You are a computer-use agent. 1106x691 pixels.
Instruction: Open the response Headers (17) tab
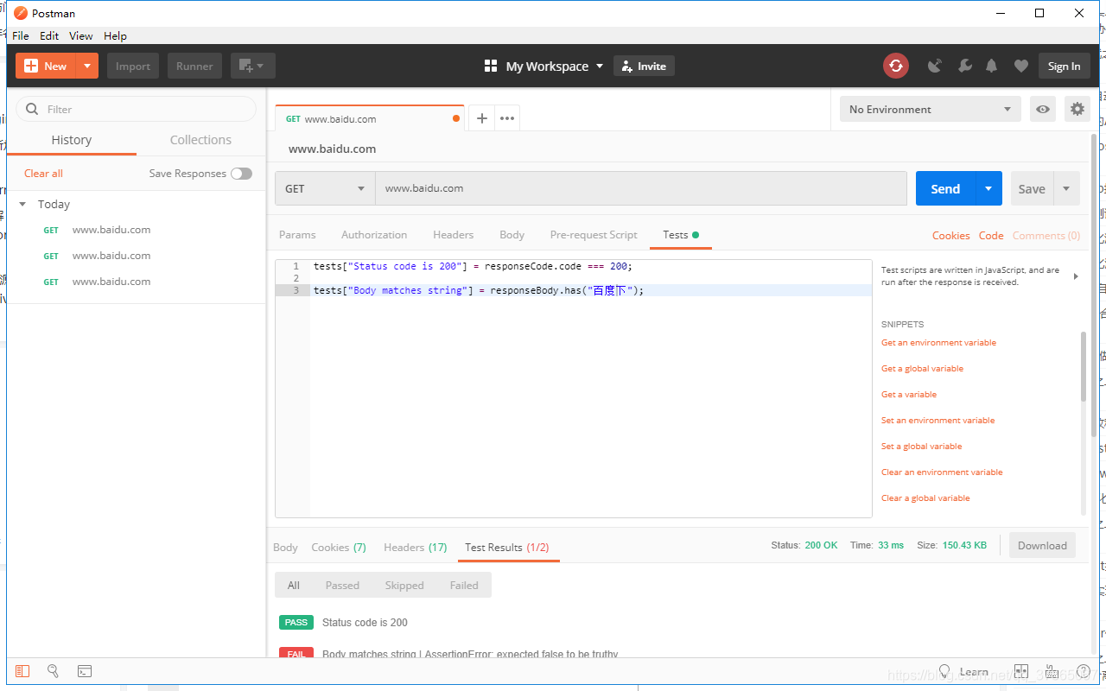coord(416,548)
